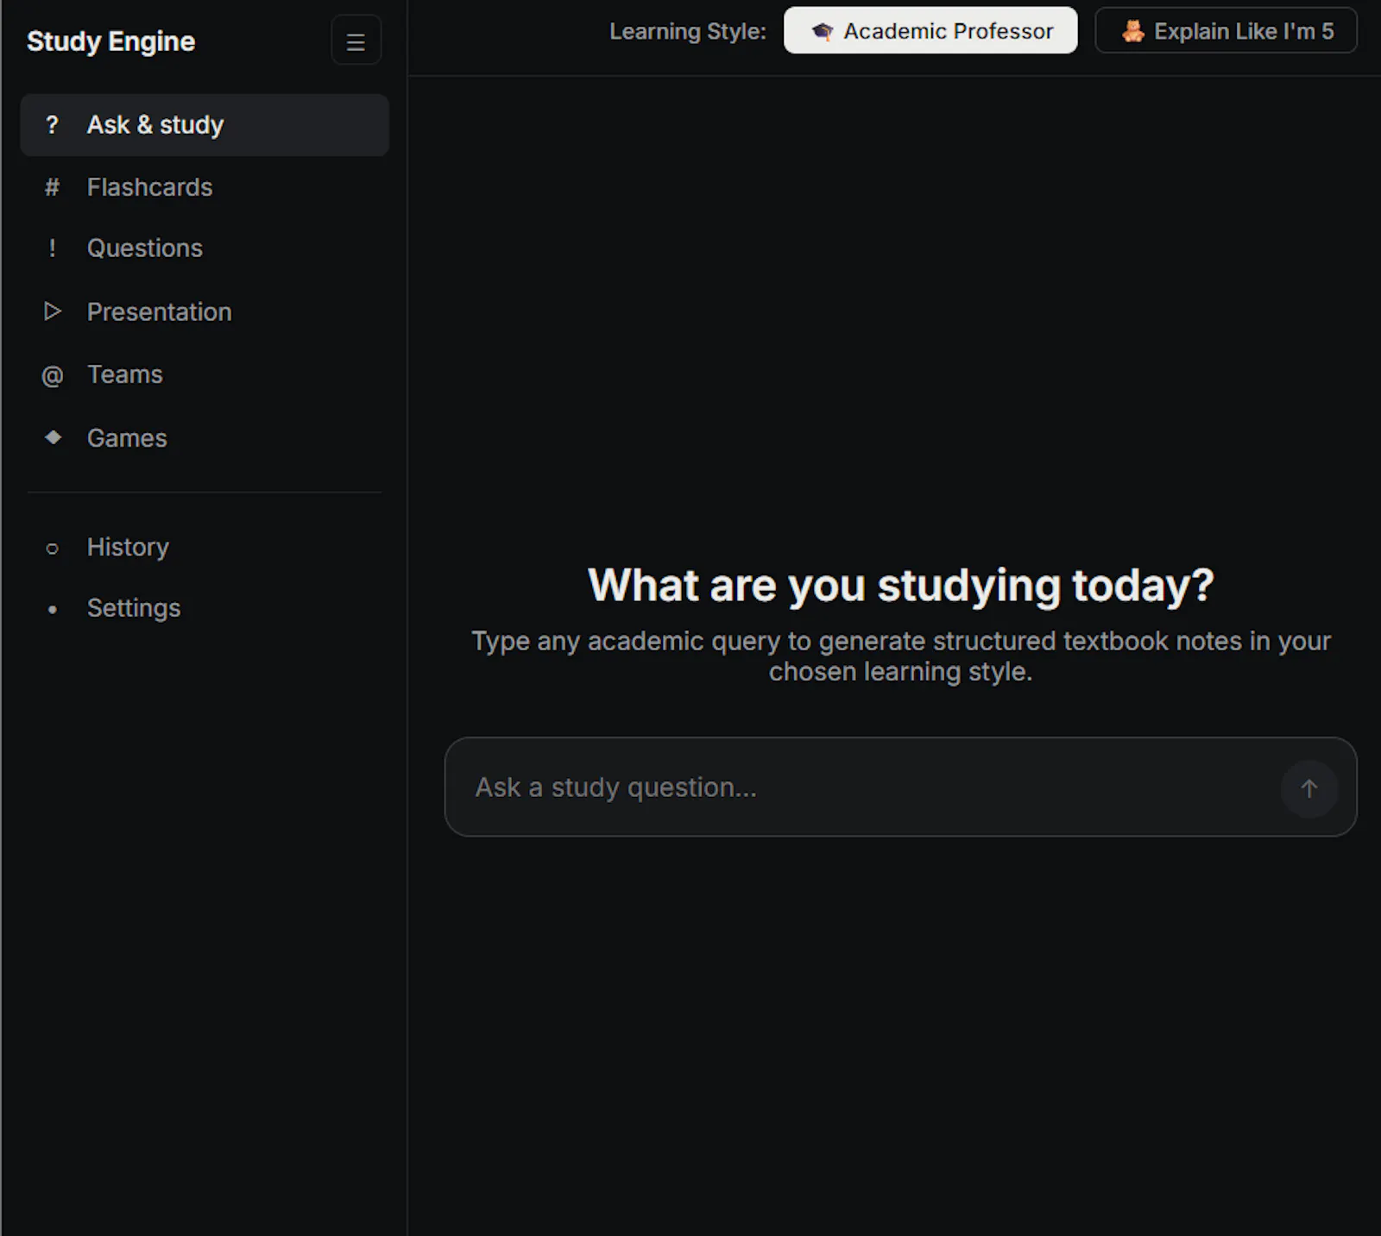Click the Study Engine title
The width and height of the screenshot is (1381, 1236).
[x=110, y=41]
